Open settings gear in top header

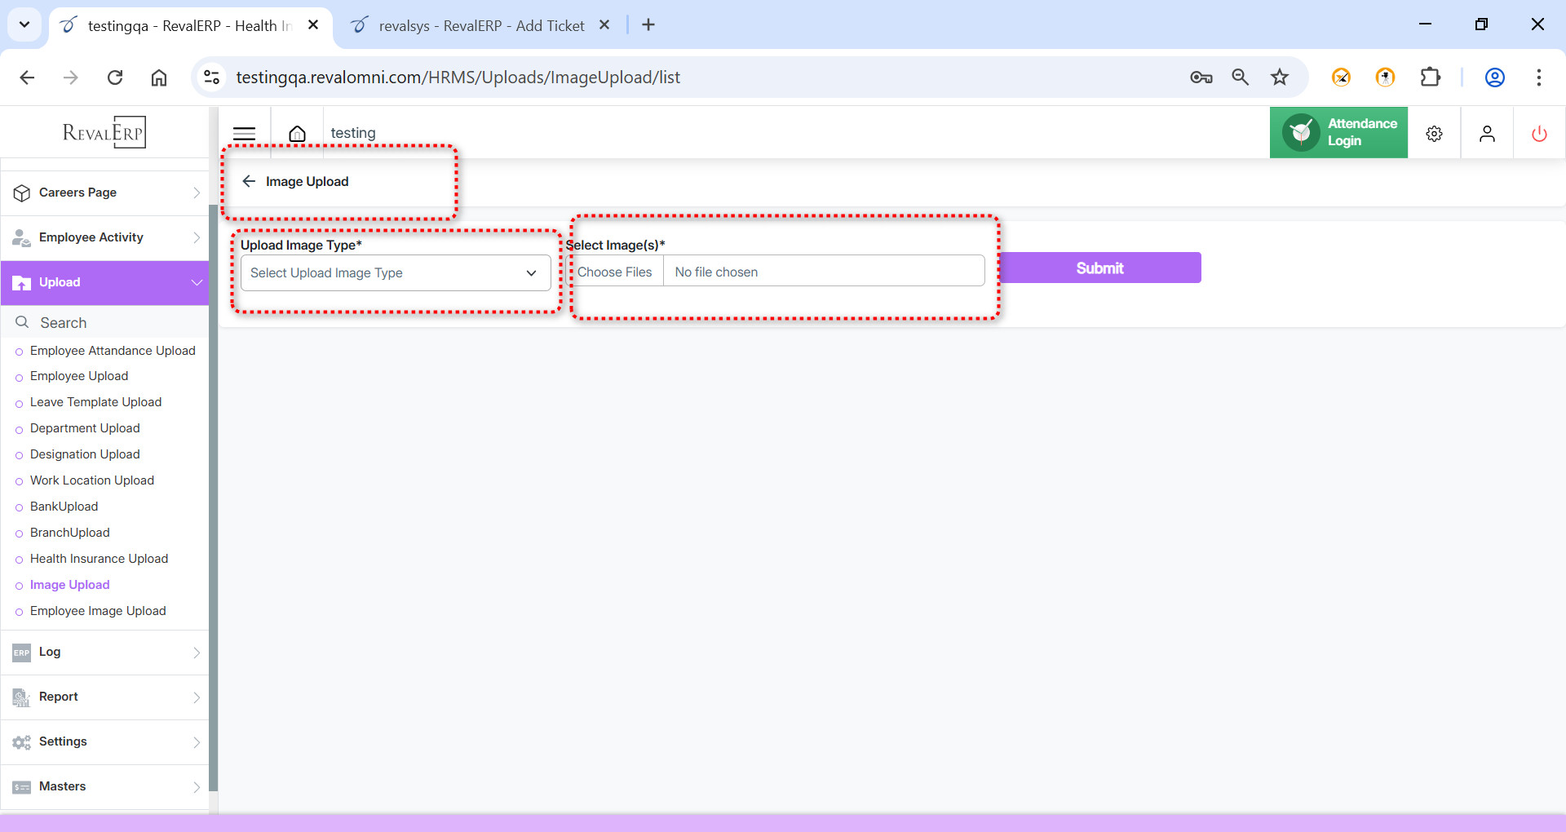click(1434, 134)
